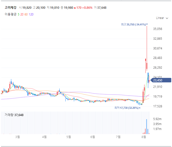Click the 30,674 price axis label
The width and height of the screenshot is (172, 147).
click(158, 48)
